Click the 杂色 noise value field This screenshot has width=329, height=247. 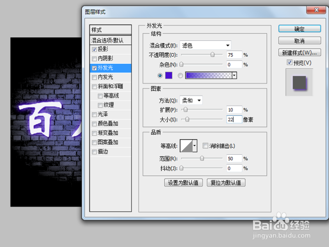coord(234,65)
